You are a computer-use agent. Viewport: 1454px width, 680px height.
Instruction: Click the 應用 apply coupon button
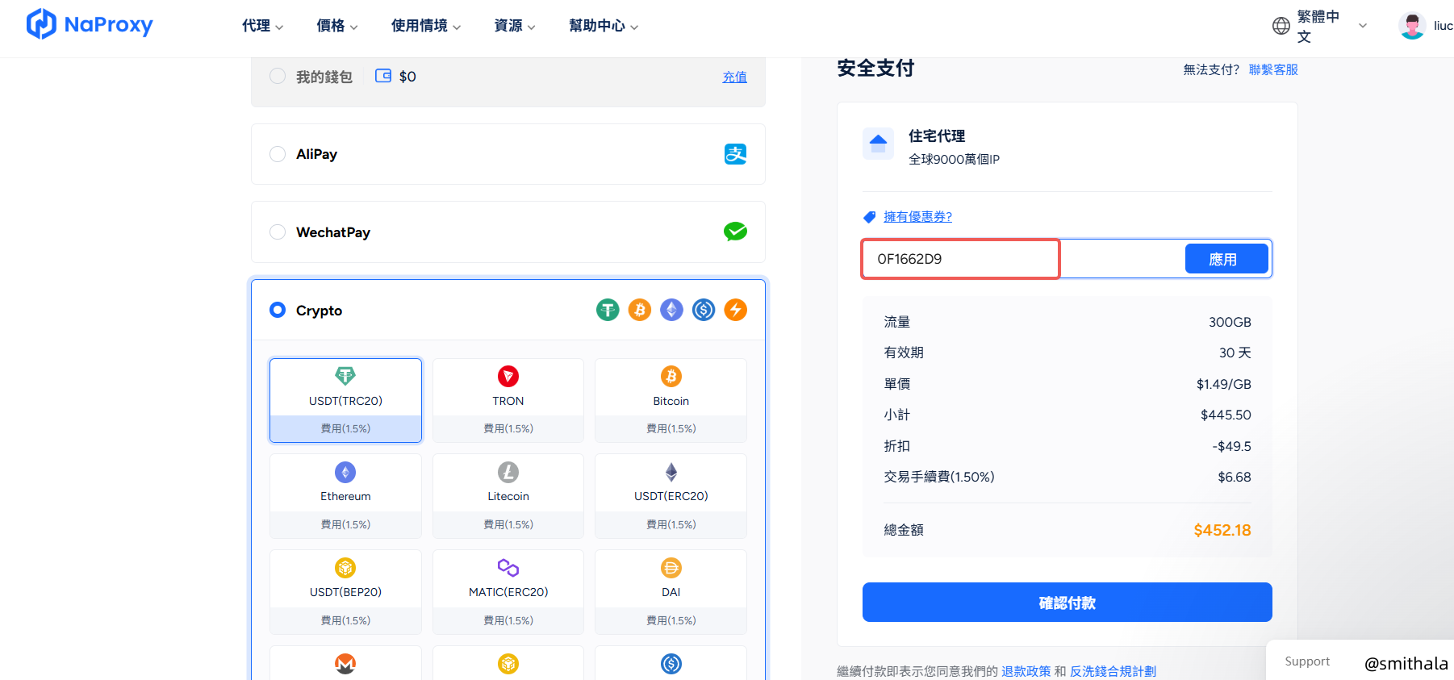click(x=1226, y=259)
